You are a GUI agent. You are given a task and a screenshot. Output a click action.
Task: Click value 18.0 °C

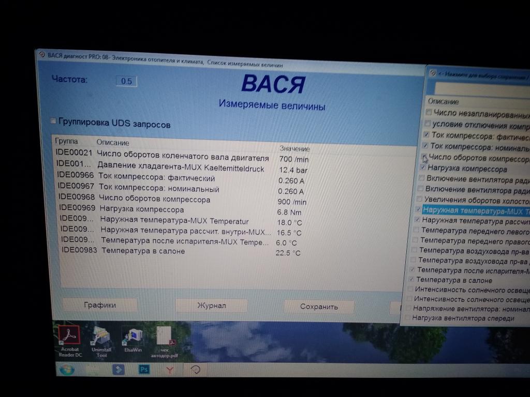click(289, 222)
